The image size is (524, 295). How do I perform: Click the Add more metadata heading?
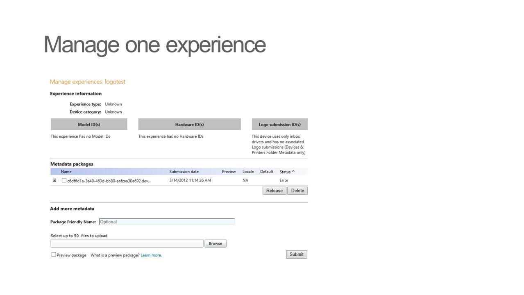(x=72, y=209)
